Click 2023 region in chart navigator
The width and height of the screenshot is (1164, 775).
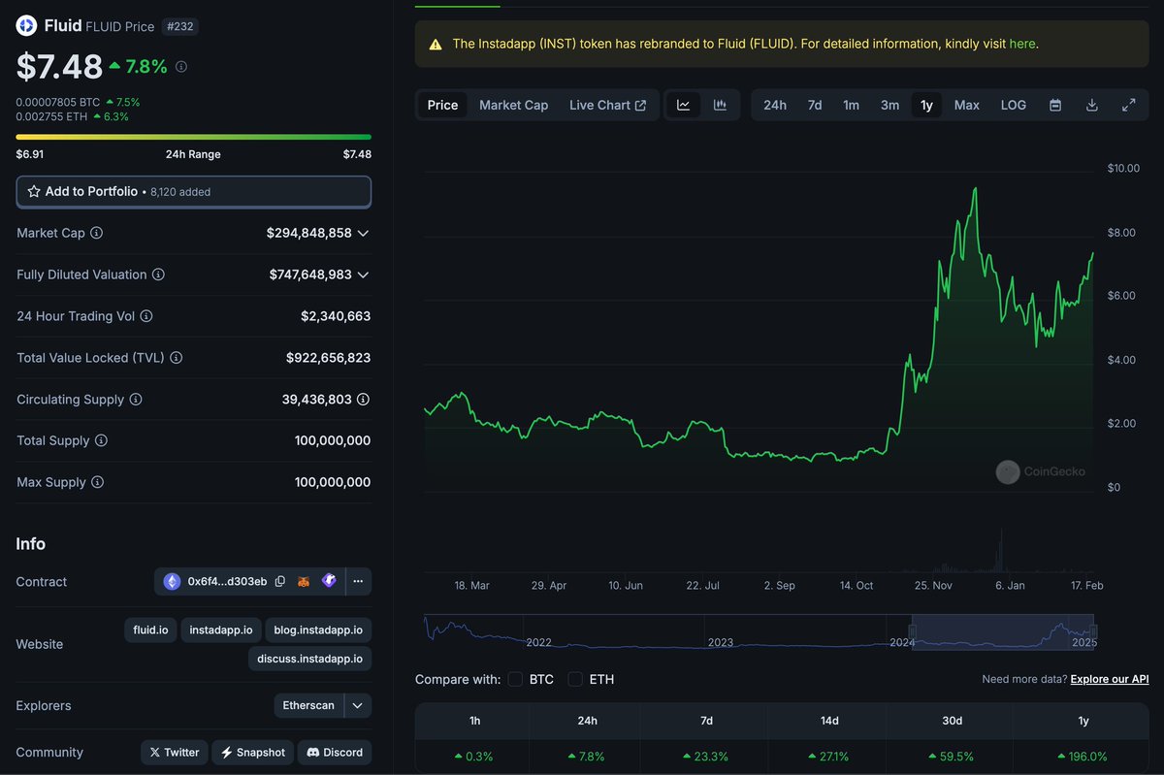pos(721,642)
